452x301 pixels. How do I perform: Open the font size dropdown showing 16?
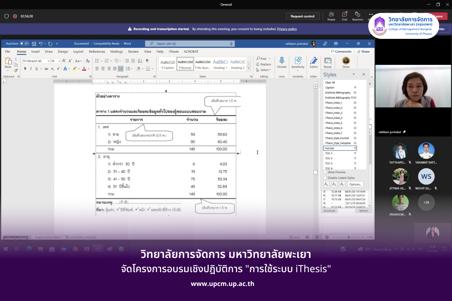(x=59, y=61)
